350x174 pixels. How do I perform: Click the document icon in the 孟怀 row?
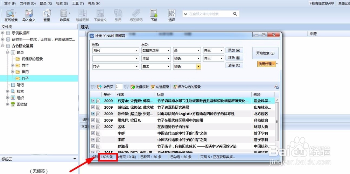pos(98,127)
